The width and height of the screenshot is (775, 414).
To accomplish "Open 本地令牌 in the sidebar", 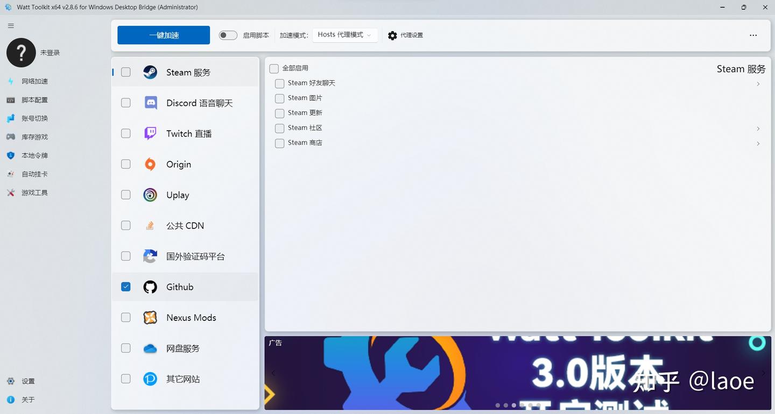I will [x=34, y=155].
